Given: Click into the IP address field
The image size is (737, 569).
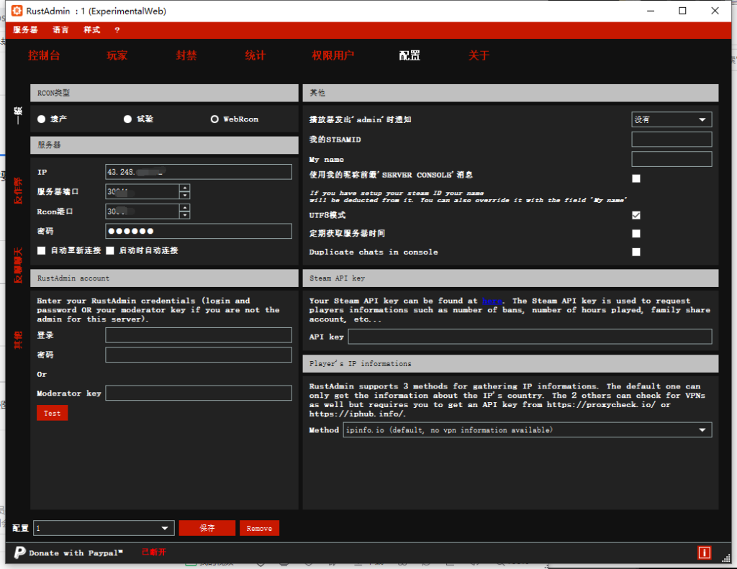Looking at the screenshot, I should tap(199, 172).
